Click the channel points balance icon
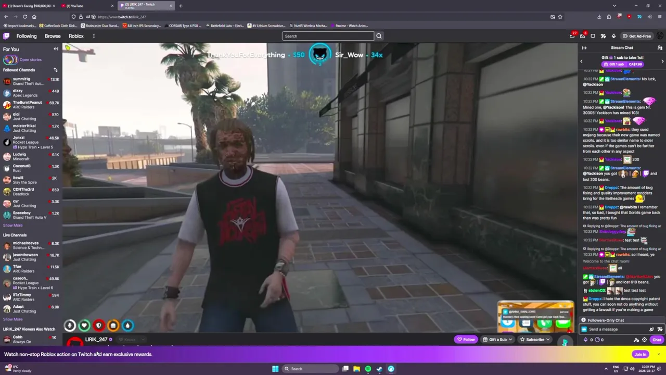666x375 pixels. (598, 340)
